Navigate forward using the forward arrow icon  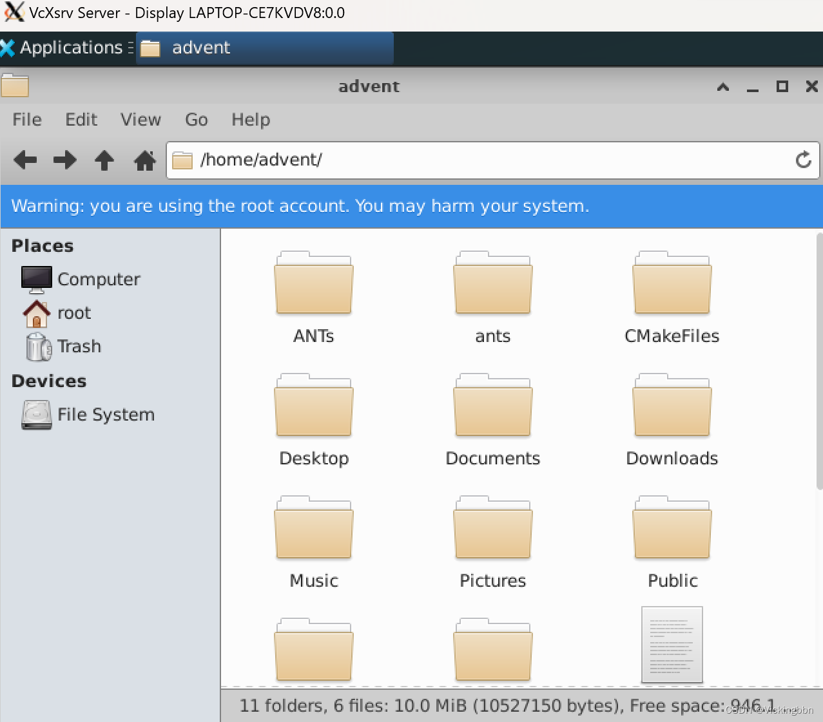point(64,160)
